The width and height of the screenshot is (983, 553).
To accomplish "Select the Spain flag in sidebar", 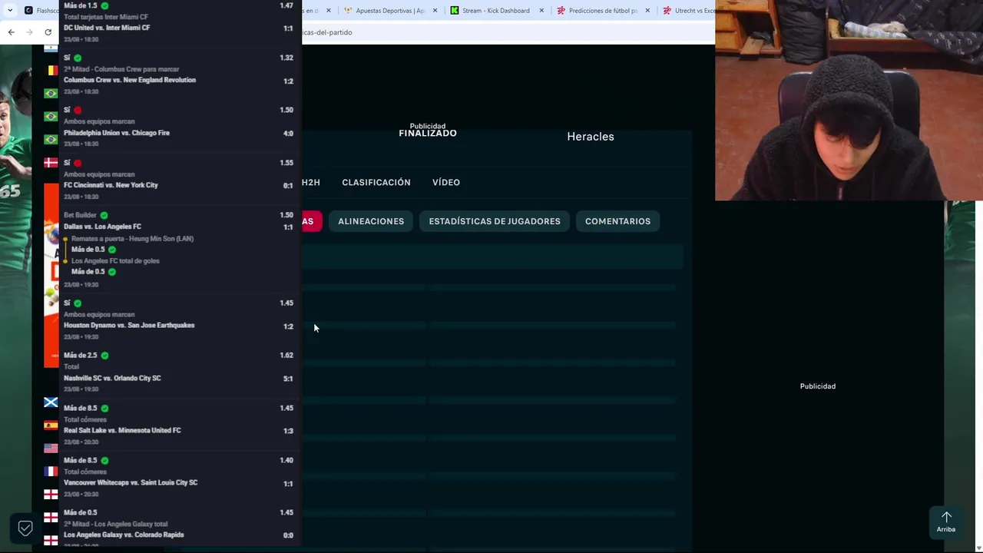I will coord(51,426).
